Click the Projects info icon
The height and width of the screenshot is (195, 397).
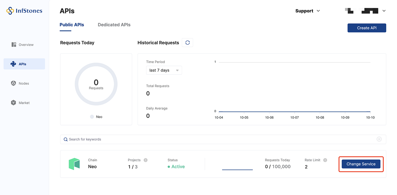[145, 160]
